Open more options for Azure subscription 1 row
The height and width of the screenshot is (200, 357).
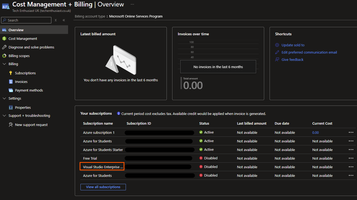[351, 132]
